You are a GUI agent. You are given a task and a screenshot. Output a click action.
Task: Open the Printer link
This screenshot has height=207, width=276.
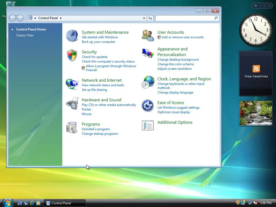(87, 109)
